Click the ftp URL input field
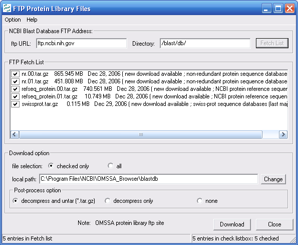Viewport: 298px width, 245px height. (81, 43)
